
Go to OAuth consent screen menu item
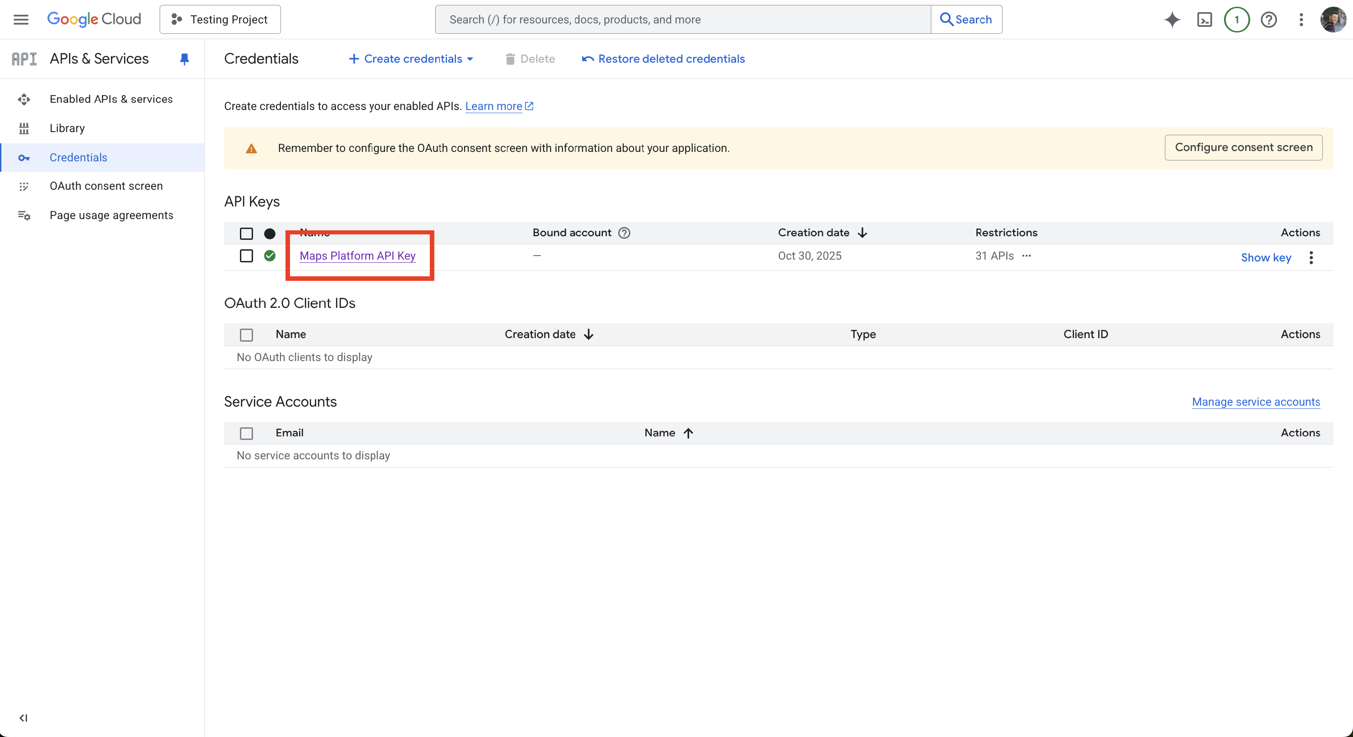click(x=106, y=186)
